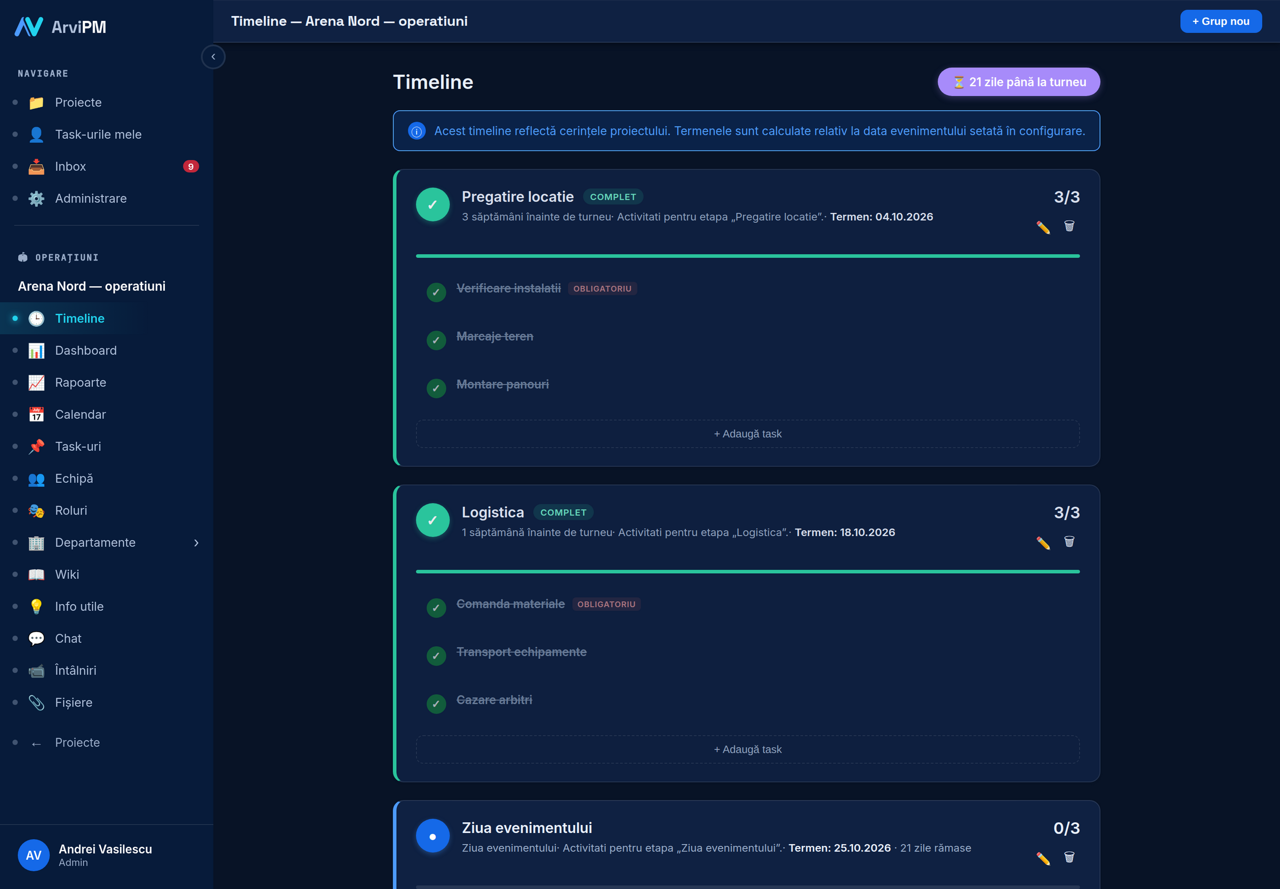Screen dimensions: 1280x889
Task: Click the + Grup nou button
Action: click(1220, 21)
